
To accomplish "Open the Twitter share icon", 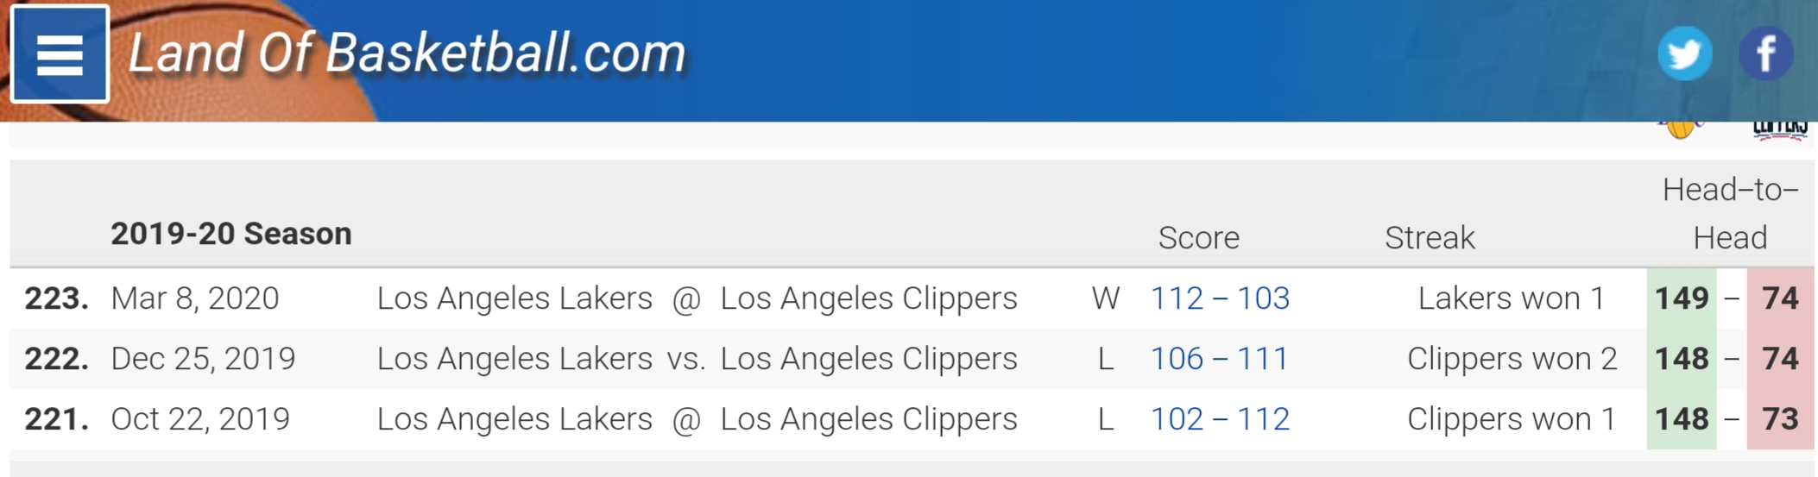I will pos(1685,53).
